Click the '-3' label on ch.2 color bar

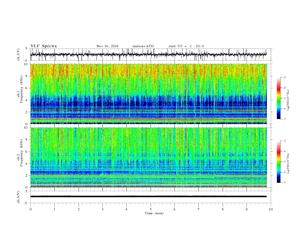click(284, 141)
